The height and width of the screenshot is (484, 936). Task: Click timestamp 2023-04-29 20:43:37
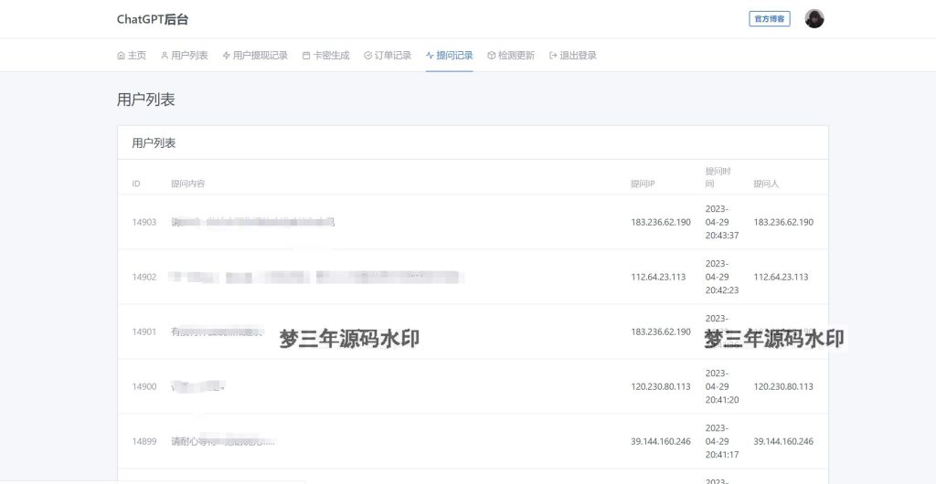722,222
